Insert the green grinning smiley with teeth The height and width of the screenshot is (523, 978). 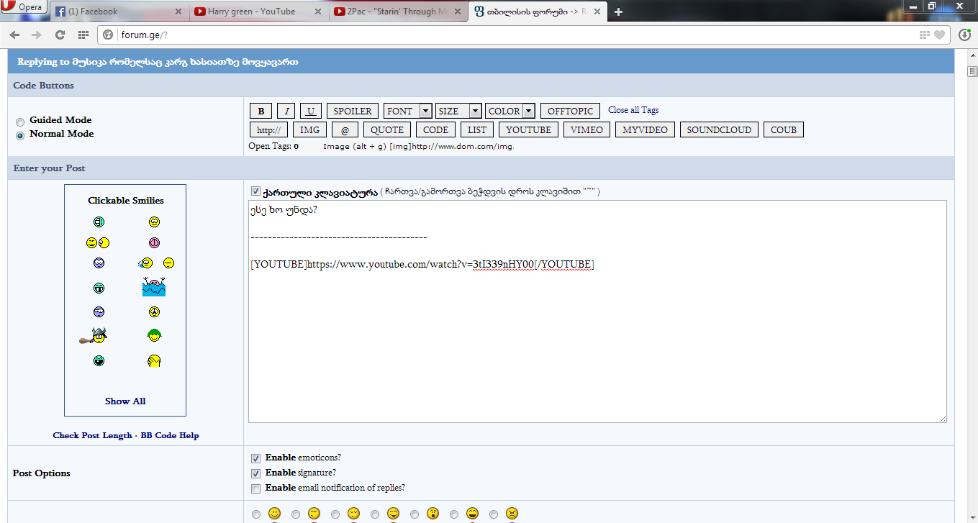(99, 288)
